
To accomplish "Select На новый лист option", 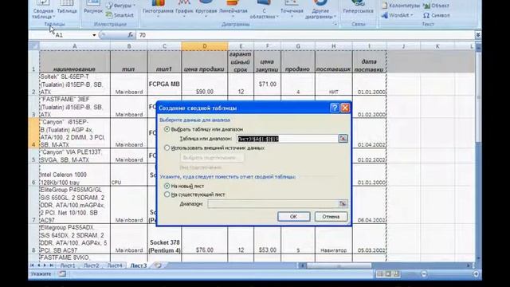I will 184,186.
